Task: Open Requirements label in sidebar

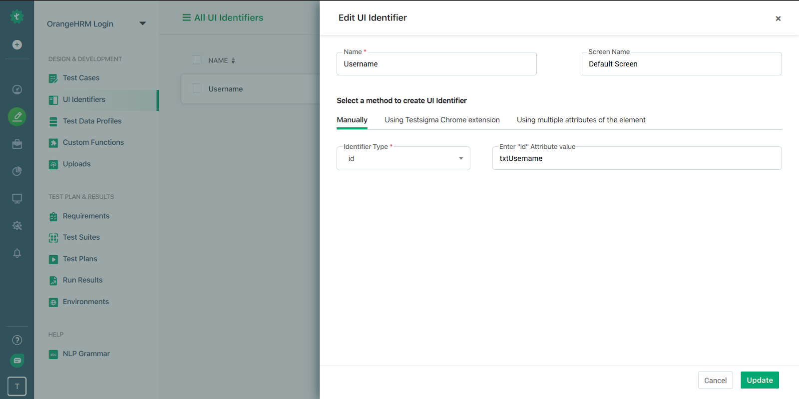Action: coord(86,216)
